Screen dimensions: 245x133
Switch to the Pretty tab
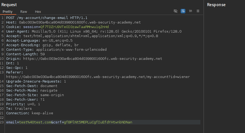[x=7, y=12]
